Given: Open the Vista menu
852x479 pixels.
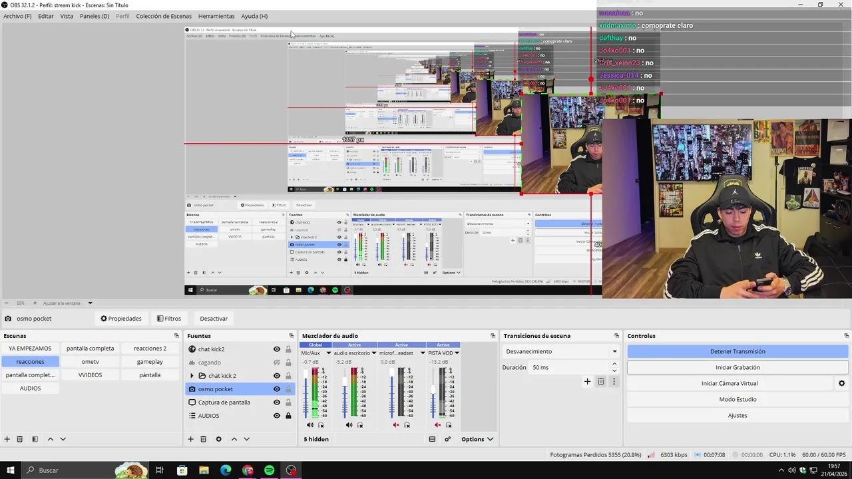Looking at the screenshot, I should [67, 16].
